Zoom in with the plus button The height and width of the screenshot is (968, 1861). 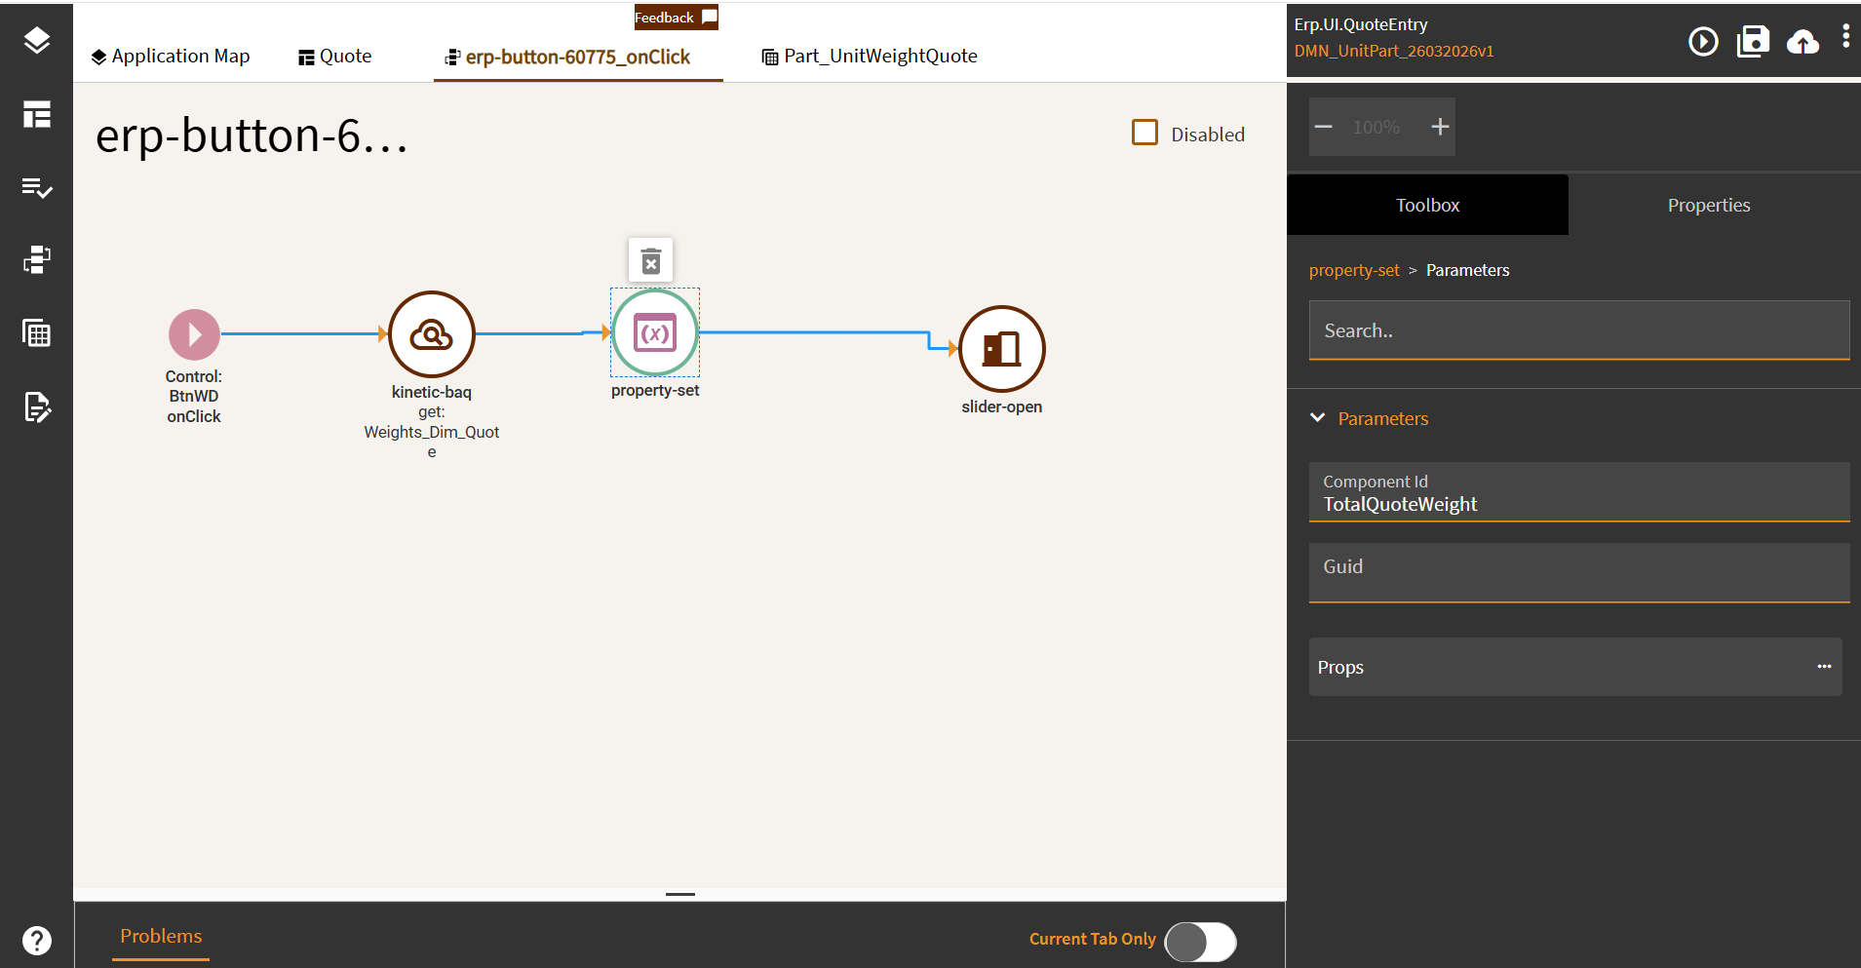click(1440, 127)
